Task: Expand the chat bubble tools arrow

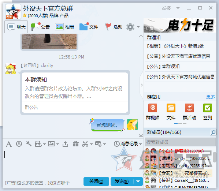Action: click(x=104, y=144)
